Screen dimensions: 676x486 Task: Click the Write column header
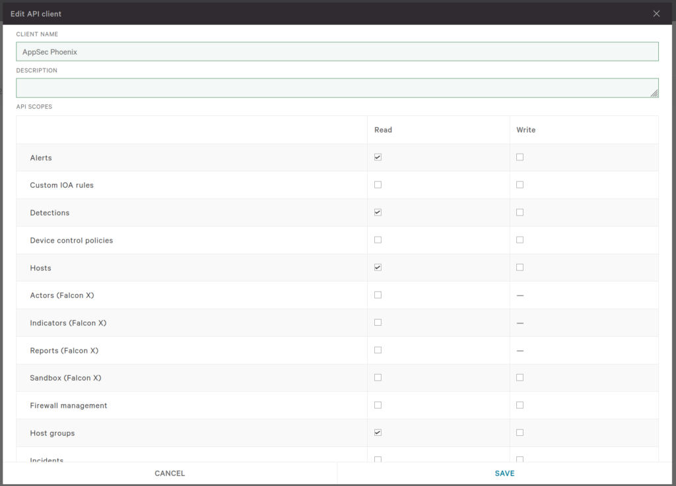tap(526, 130)
